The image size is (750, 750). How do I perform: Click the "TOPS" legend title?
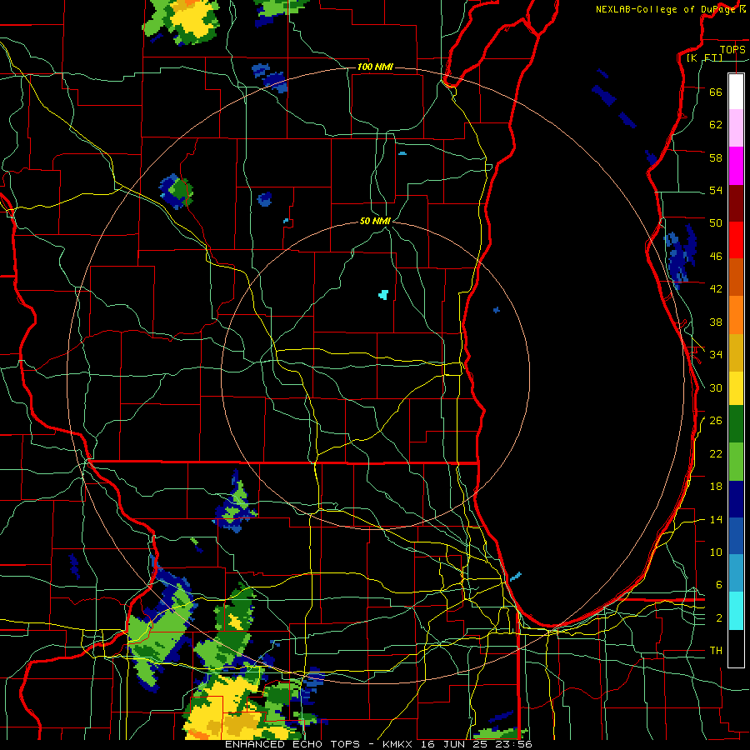[x=732, y=49]
